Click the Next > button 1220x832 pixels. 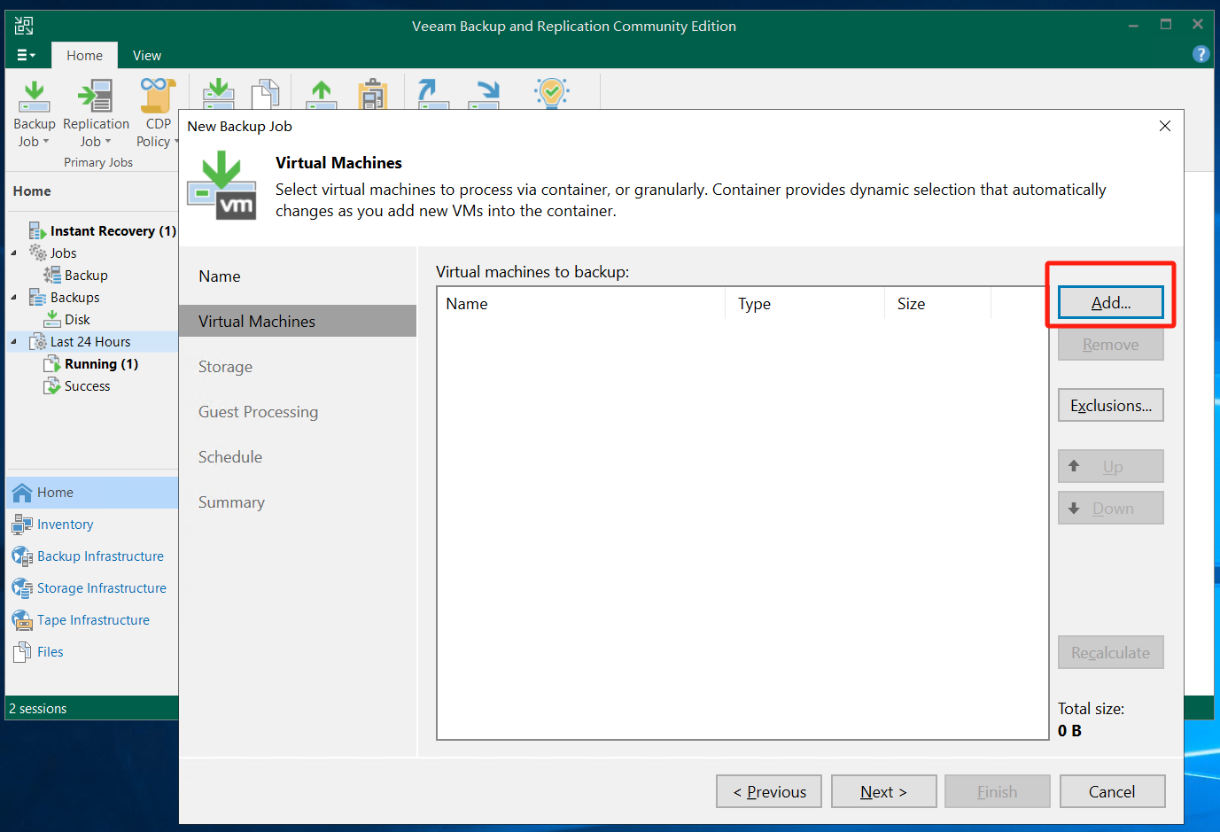(x=884, y=791)
